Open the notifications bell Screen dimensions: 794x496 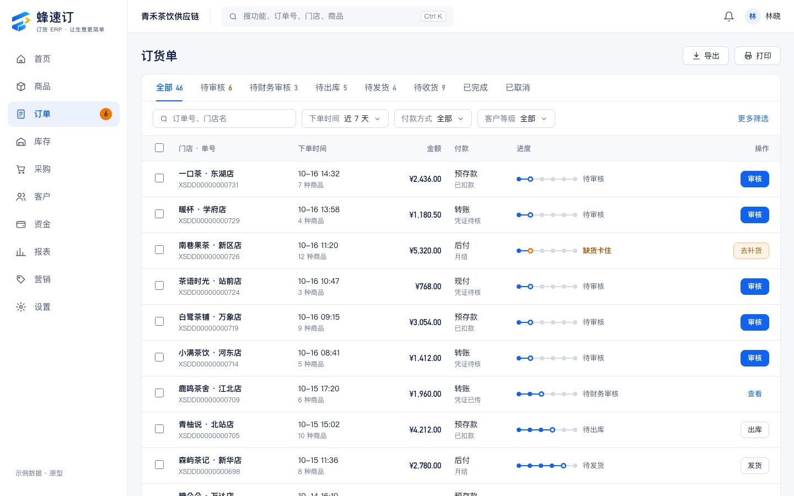click(x=729, y=17)
